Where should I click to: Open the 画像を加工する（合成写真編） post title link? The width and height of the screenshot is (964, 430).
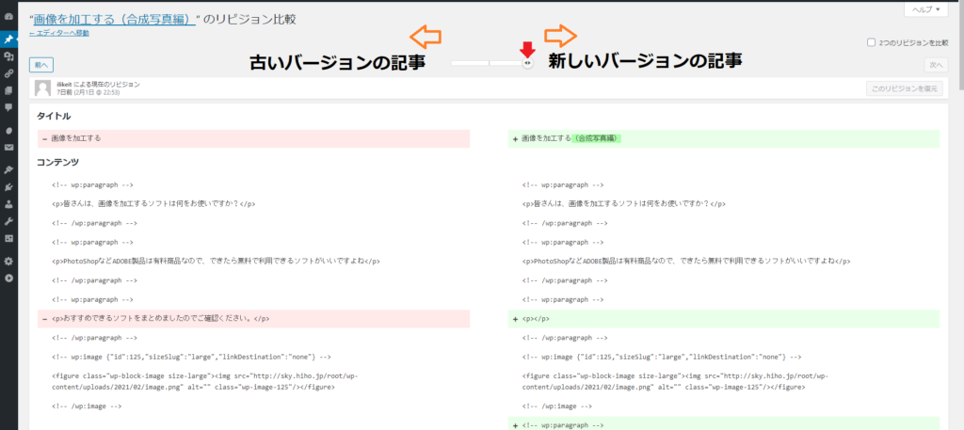click(x=114, y=18)
